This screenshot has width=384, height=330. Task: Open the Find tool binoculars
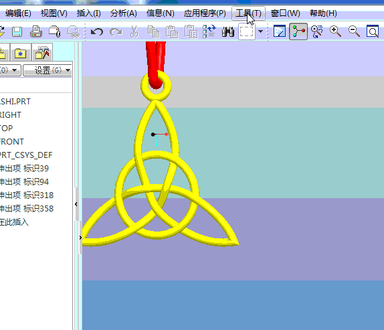click(228, 32)
